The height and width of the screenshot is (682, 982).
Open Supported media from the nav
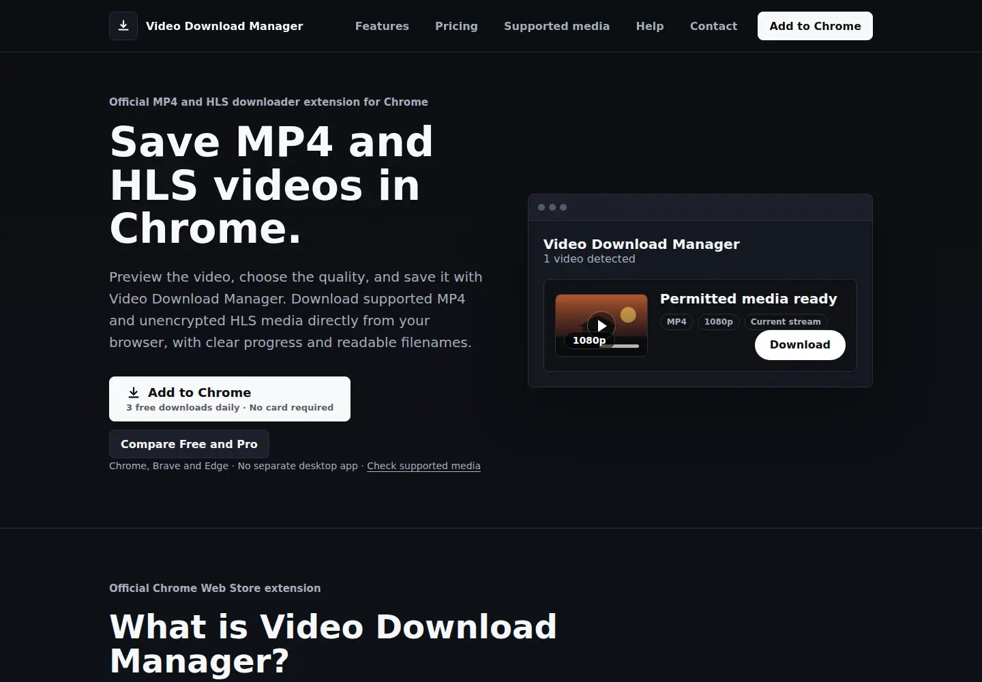(x=556, y=26)
